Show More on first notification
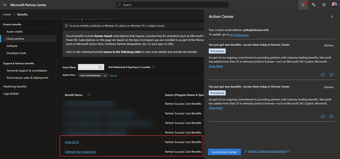The height and width of the screenshot is (159, 340). coord(215,66)
